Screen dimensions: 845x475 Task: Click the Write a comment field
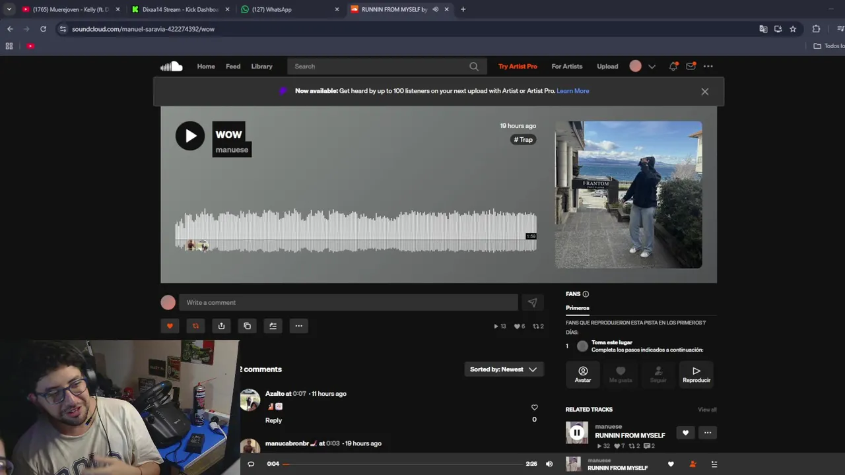click(349, 302)
